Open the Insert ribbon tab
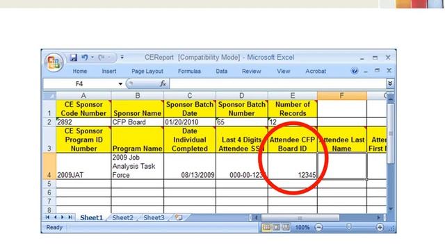The width and height of the screenshot is (445, 250). (x=109, y=71)
